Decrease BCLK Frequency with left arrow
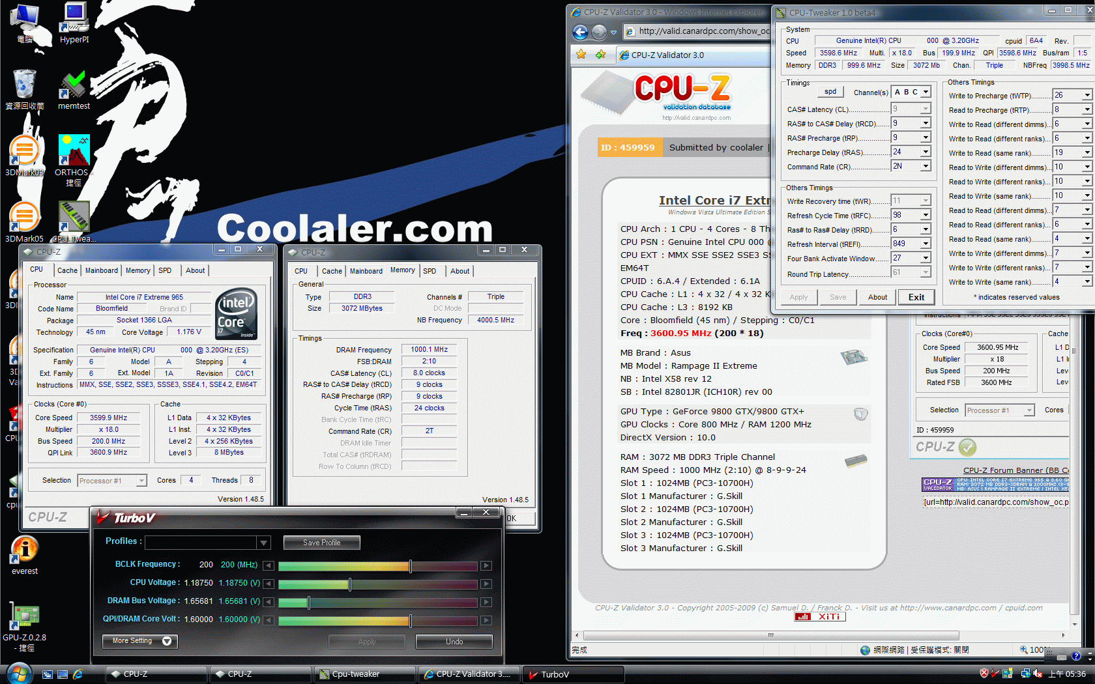This screenshot has width=1095, height=684. point(268,566)
